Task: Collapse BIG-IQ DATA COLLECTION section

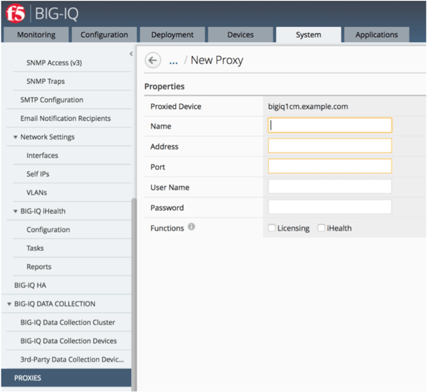Action: tap(9, 304)
